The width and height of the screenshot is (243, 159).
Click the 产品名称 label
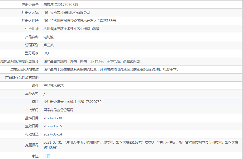pos(32,37)
